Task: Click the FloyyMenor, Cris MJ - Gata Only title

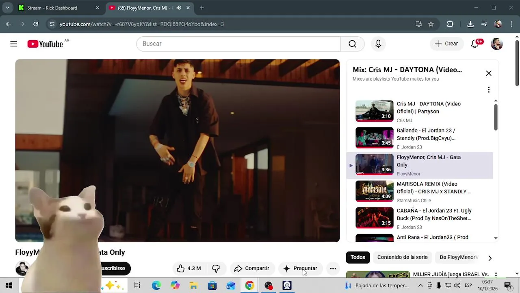Action: pyautogui.click(x=429, y=161)
